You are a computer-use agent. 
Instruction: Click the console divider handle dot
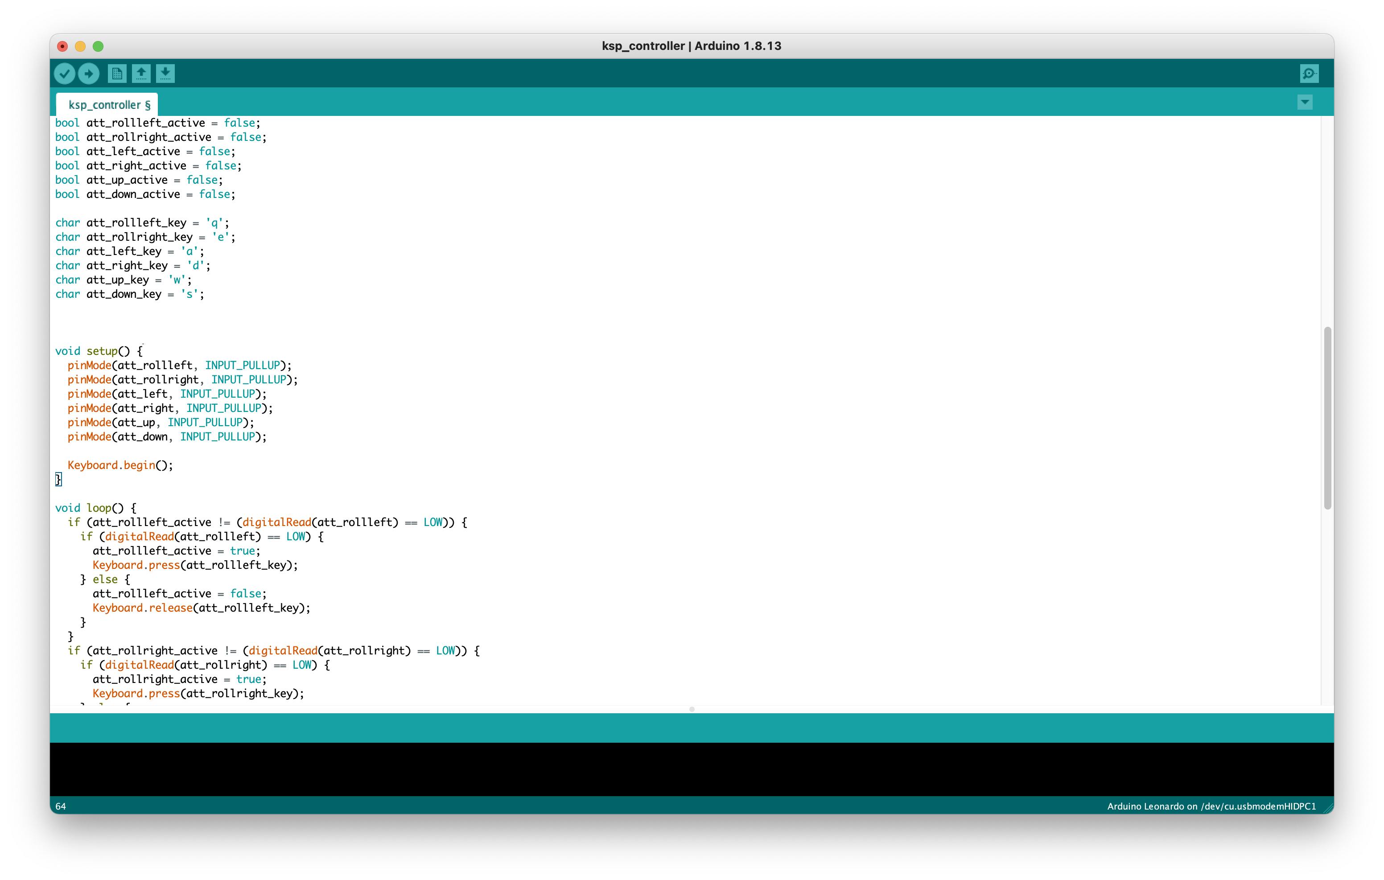point(692,709)
